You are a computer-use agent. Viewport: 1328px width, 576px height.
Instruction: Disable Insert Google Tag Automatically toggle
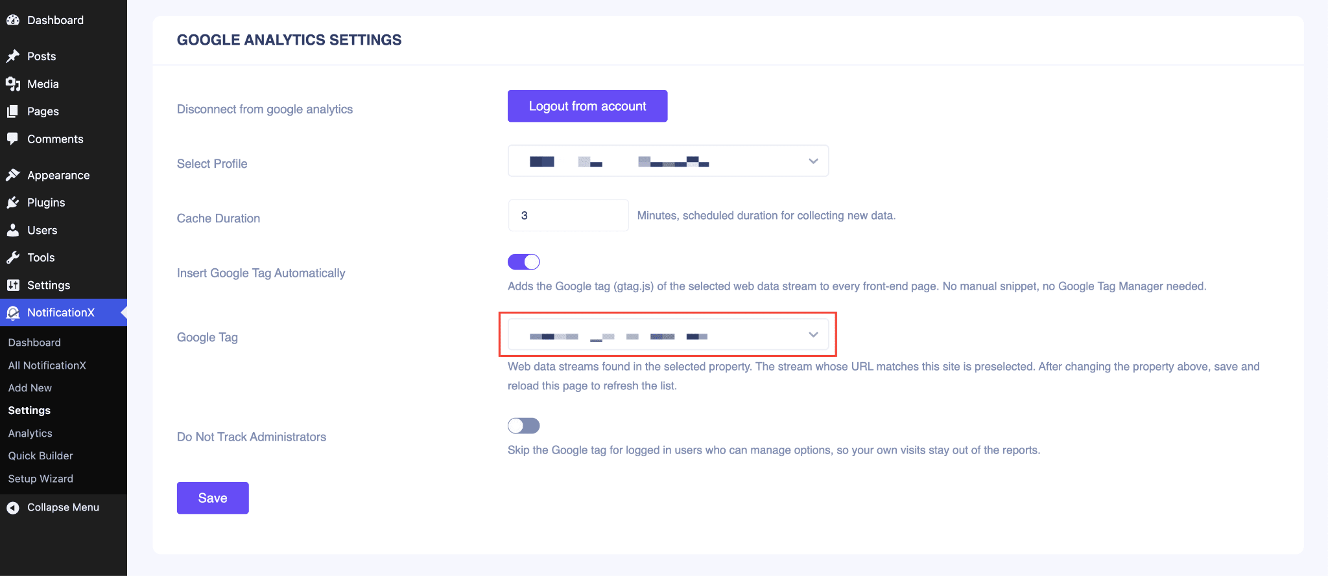click(x=524, y=262)
